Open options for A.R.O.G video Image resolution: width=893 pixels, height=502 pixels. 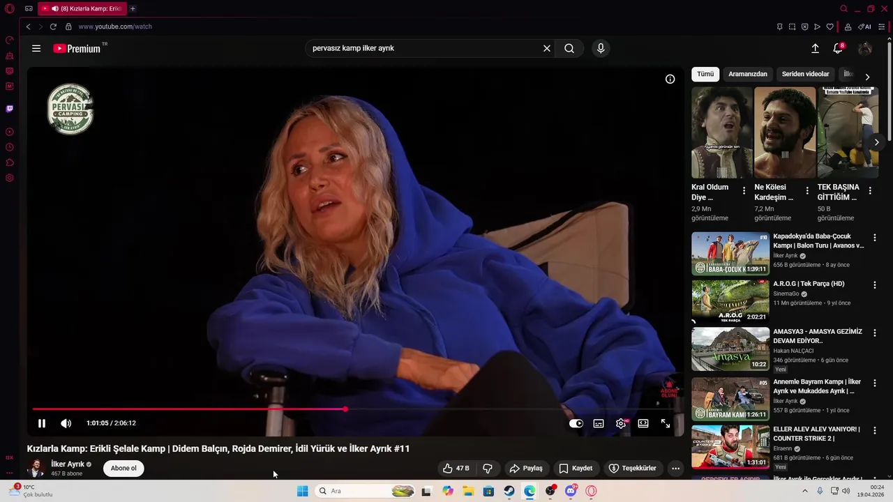(x=874, y=285)
